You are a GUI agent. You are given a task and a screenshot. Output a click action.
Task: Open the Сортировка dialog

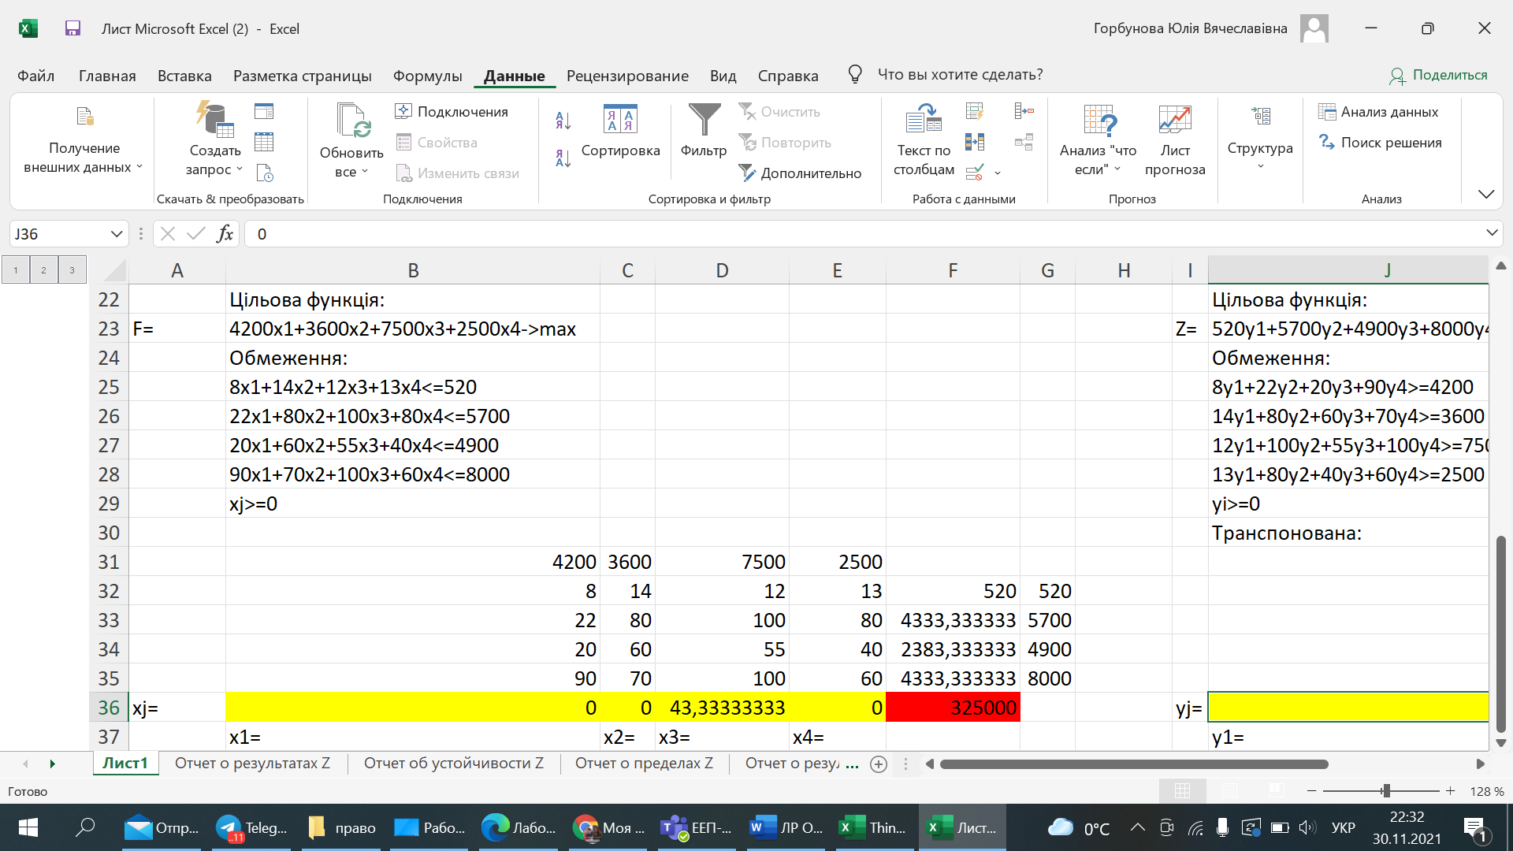[620, 131]
